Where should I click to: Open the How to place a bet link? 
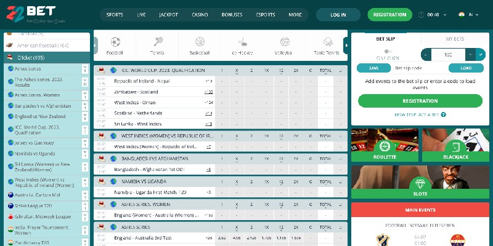(x=417, y=115)
